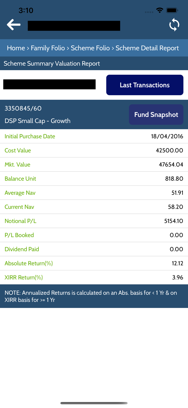188x408 pixels.
Task: Tap the Absolute Return(%) row
Action: coord(94,263)
